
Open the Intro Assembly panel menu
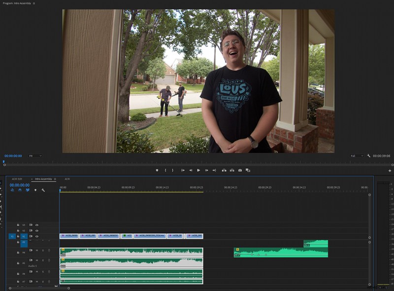tap(55, 179)
